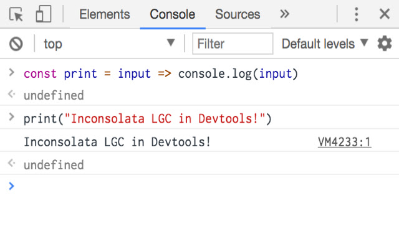Open the VM4233:1 source link
399x249 pixels.
(x=344, y=142)
